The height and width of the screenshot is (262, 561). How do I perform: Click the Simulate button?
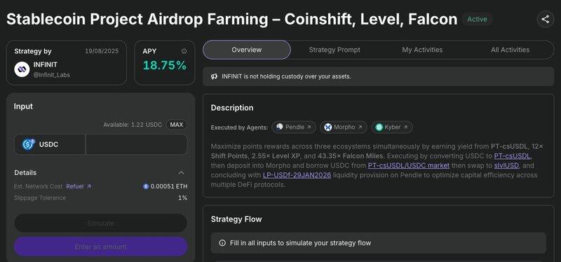pyautogui.click(x=100, y=223)
